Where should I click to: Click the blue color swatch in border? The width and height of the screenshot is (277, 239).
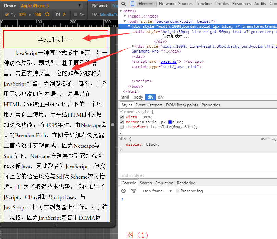pos(170,122)
